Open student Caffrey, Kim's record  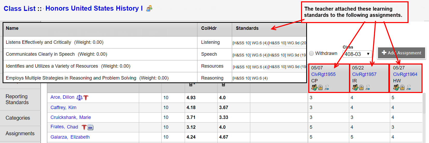[63, 108]
